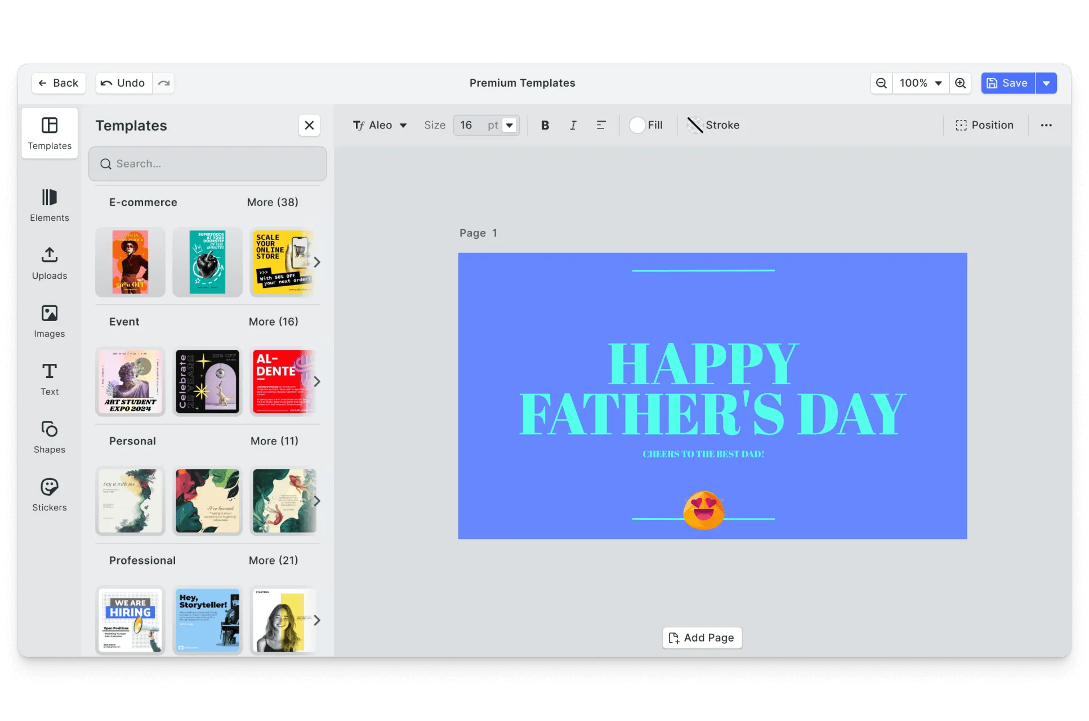Click the font size value 16

pyautogui.click(x=466, y=125)
